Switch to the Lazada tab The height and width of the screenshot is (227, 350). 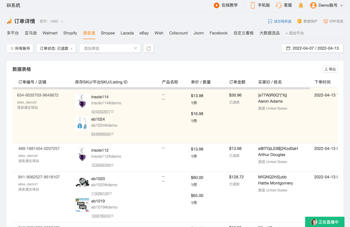coord(127,33)
